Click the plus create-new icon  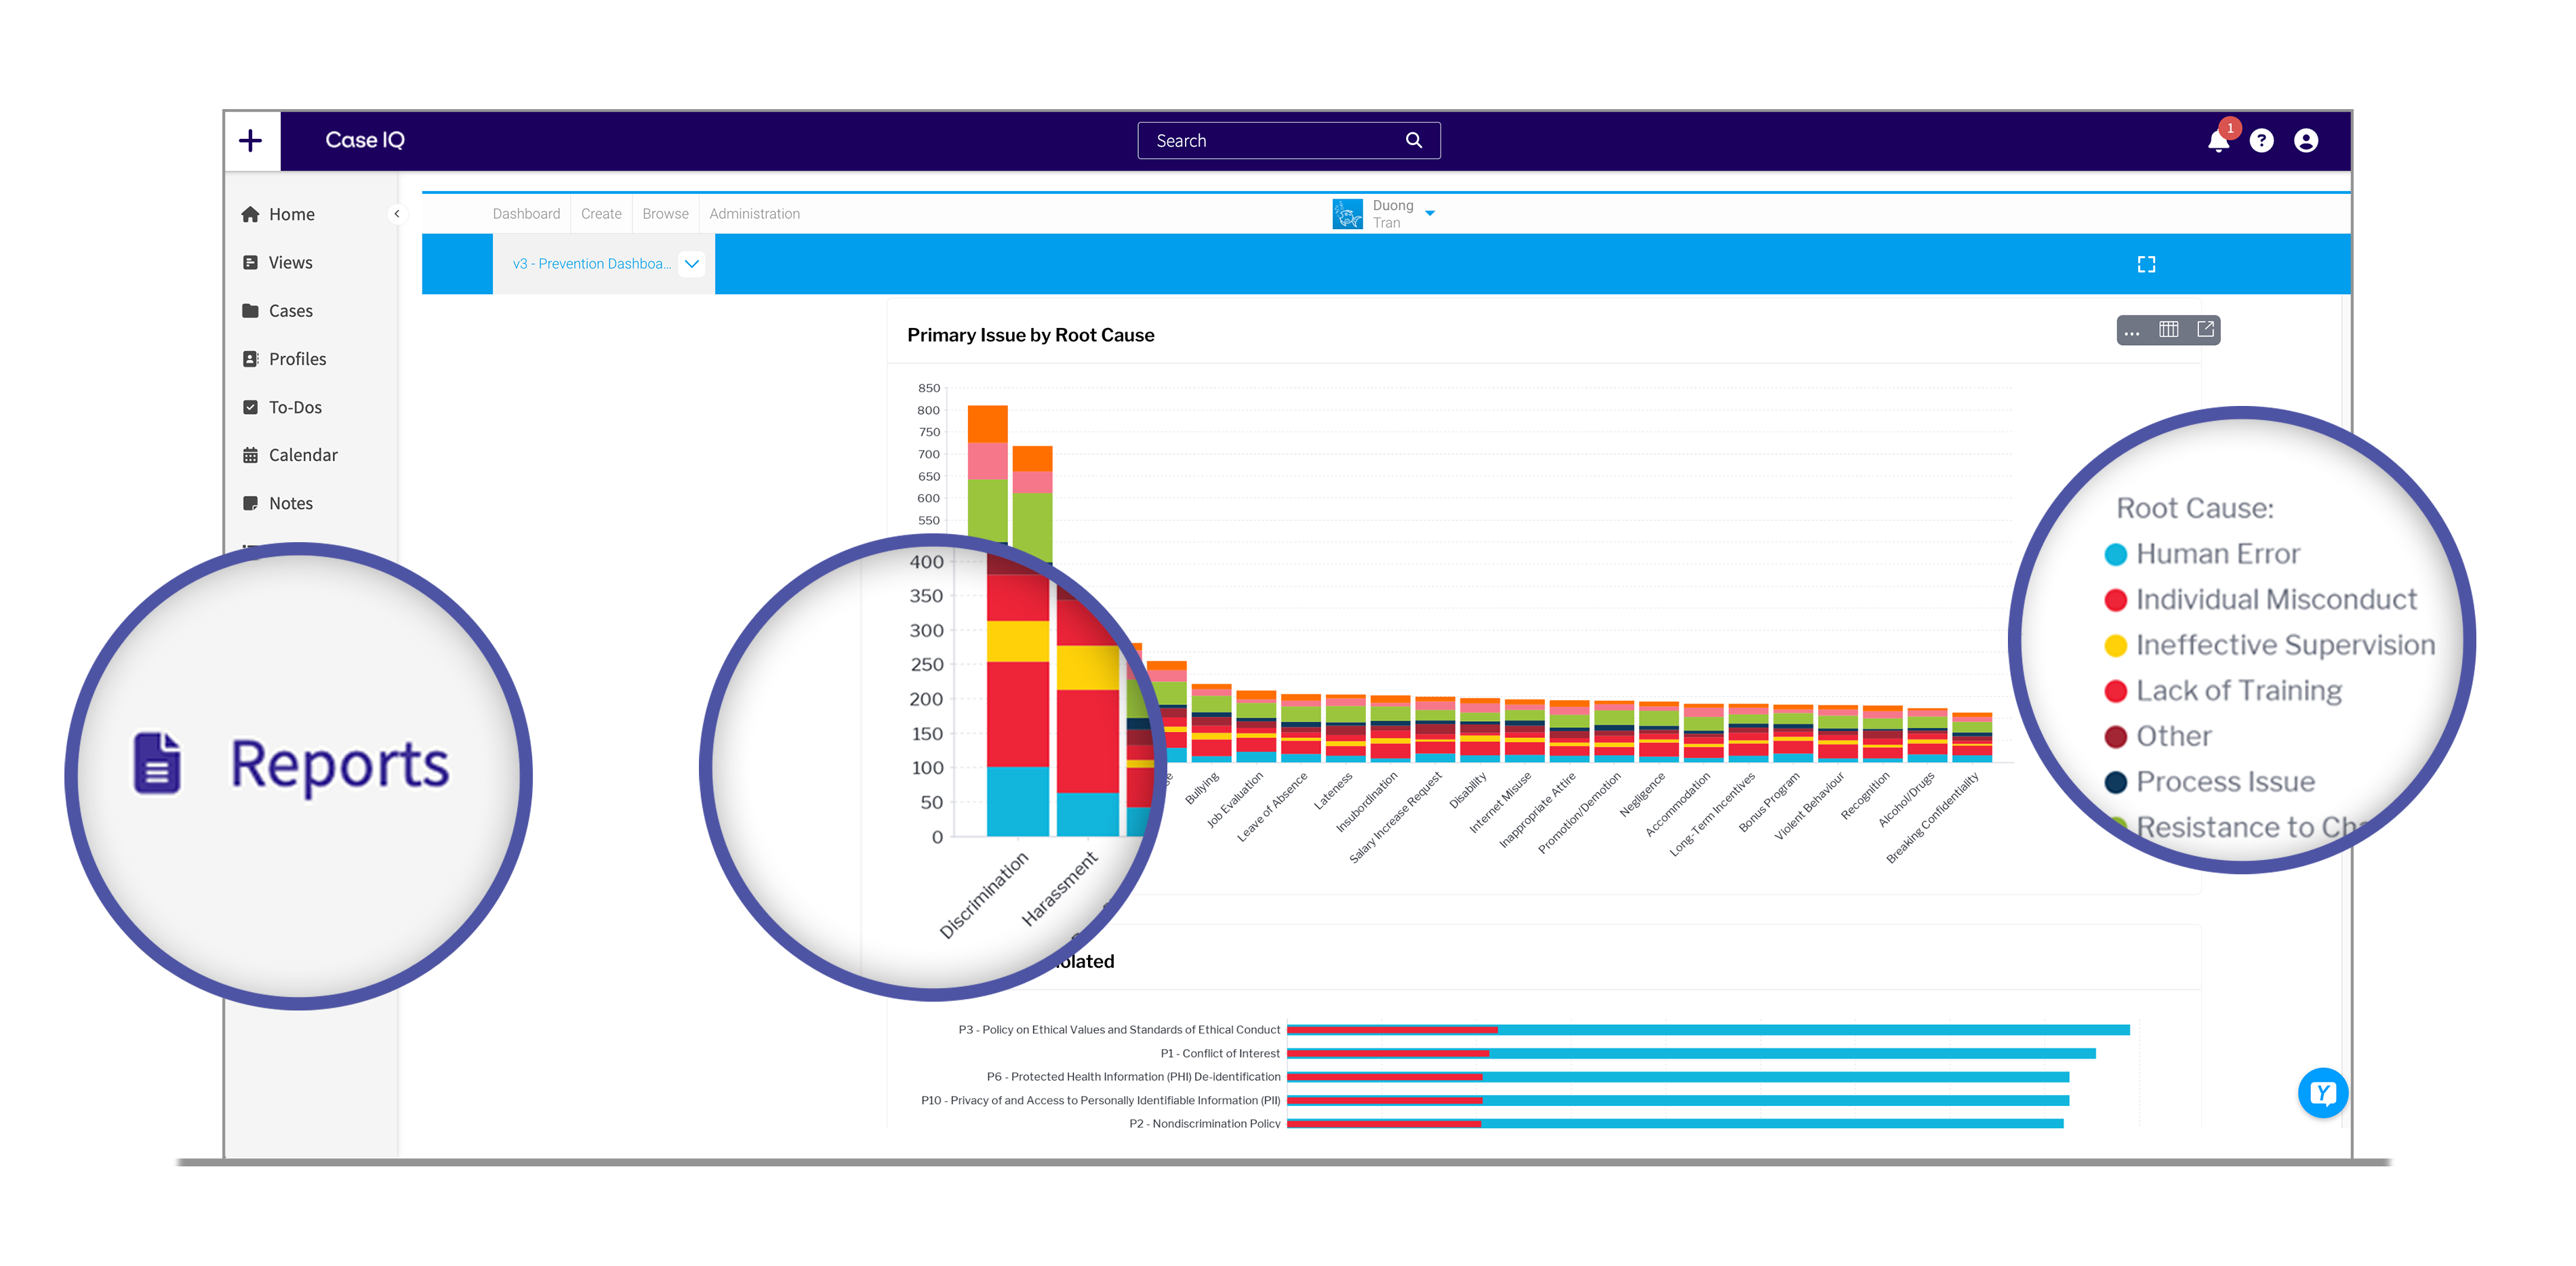pyautogui.click(x=251, y=140)
